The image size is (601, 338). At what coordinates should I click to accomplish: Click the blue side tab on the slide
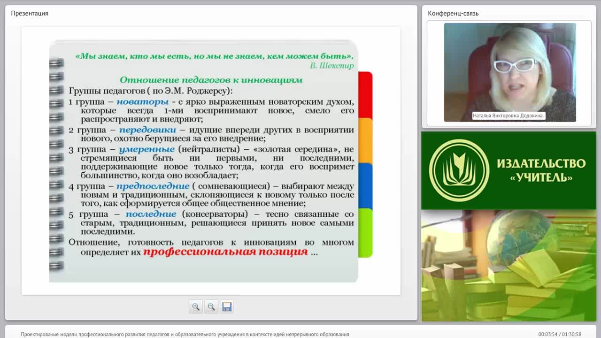[x=365, y=186]
